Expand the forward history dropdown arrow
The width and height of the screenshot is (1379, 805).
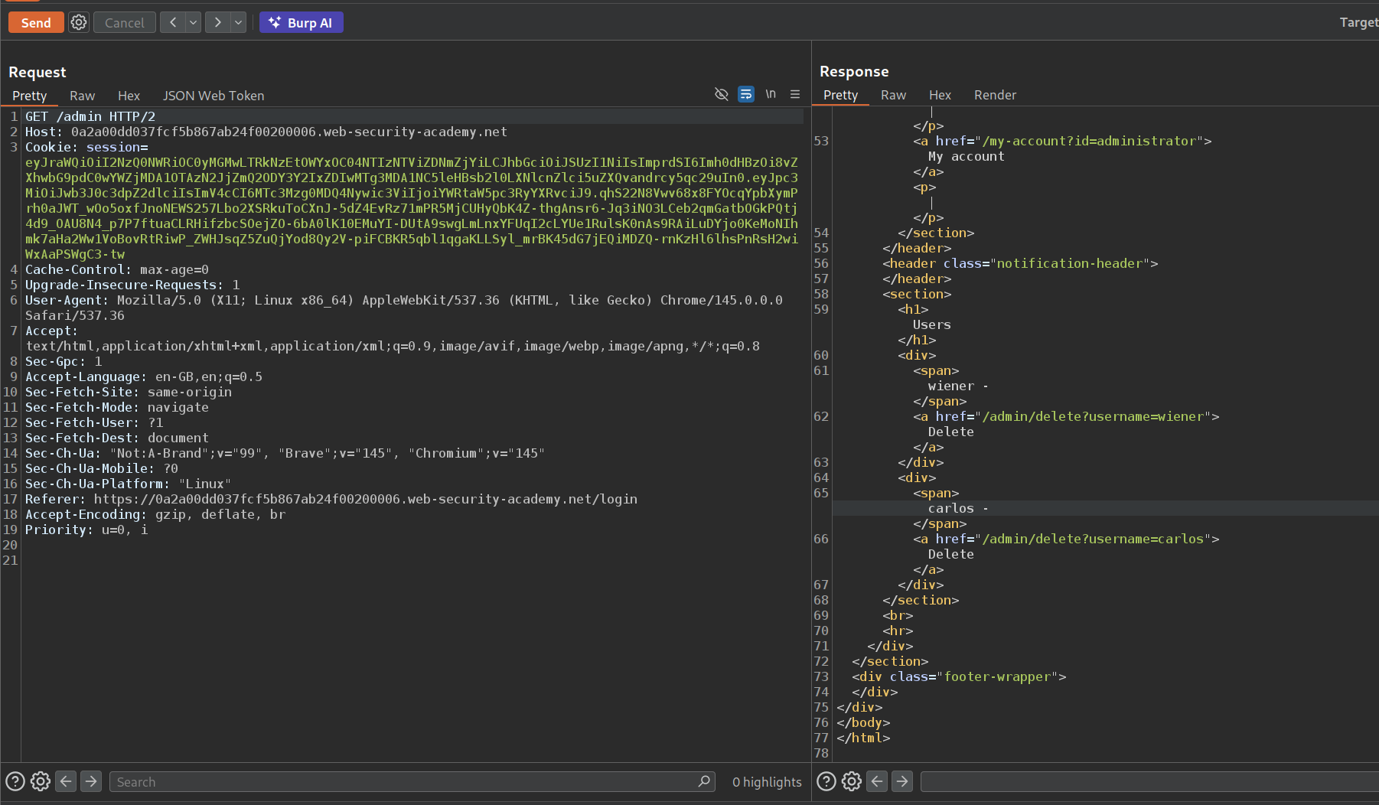click(x=239, y=23)
